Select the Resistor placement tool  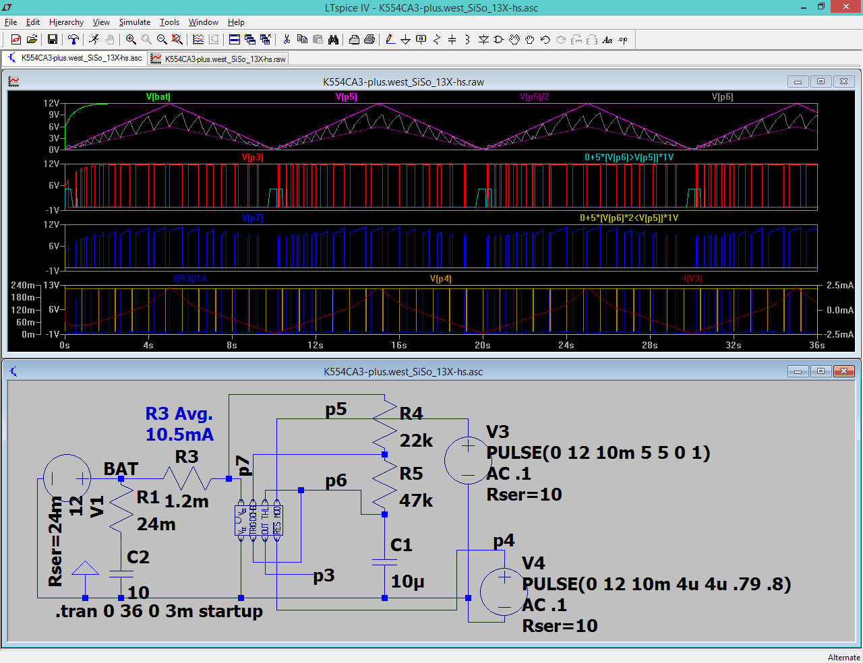point(437,40)
